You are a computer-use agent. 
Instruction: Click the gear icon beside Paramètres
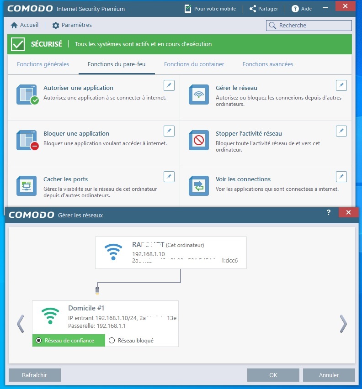tap(56, 25)
